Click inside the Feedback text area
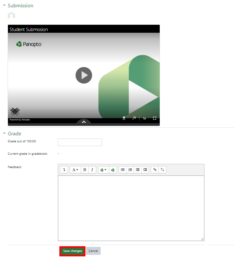This screenshot has width=234, height=264. click(x=131, y=208)
